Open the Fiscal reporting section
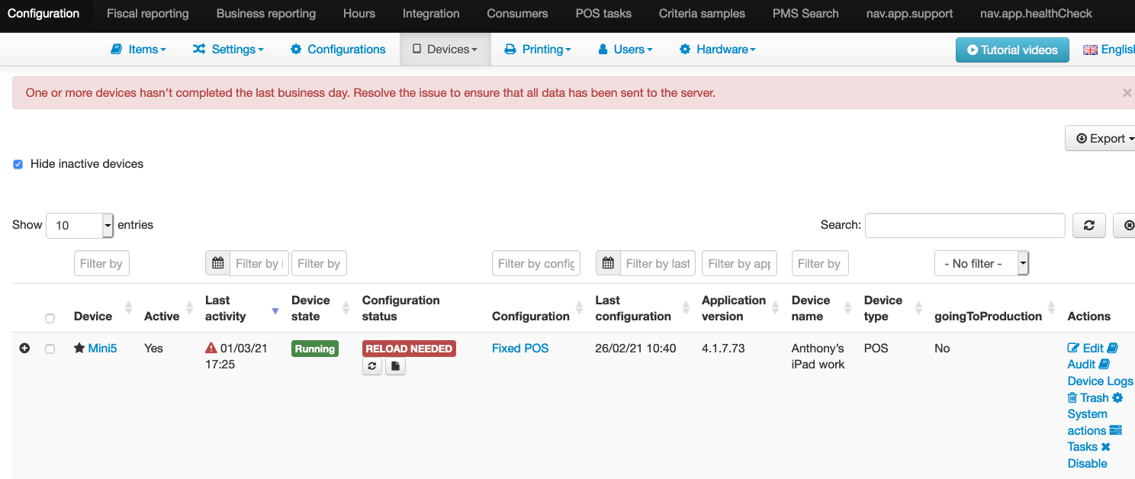This screenshot has height=479, width=1135. [x=147, y=13]
